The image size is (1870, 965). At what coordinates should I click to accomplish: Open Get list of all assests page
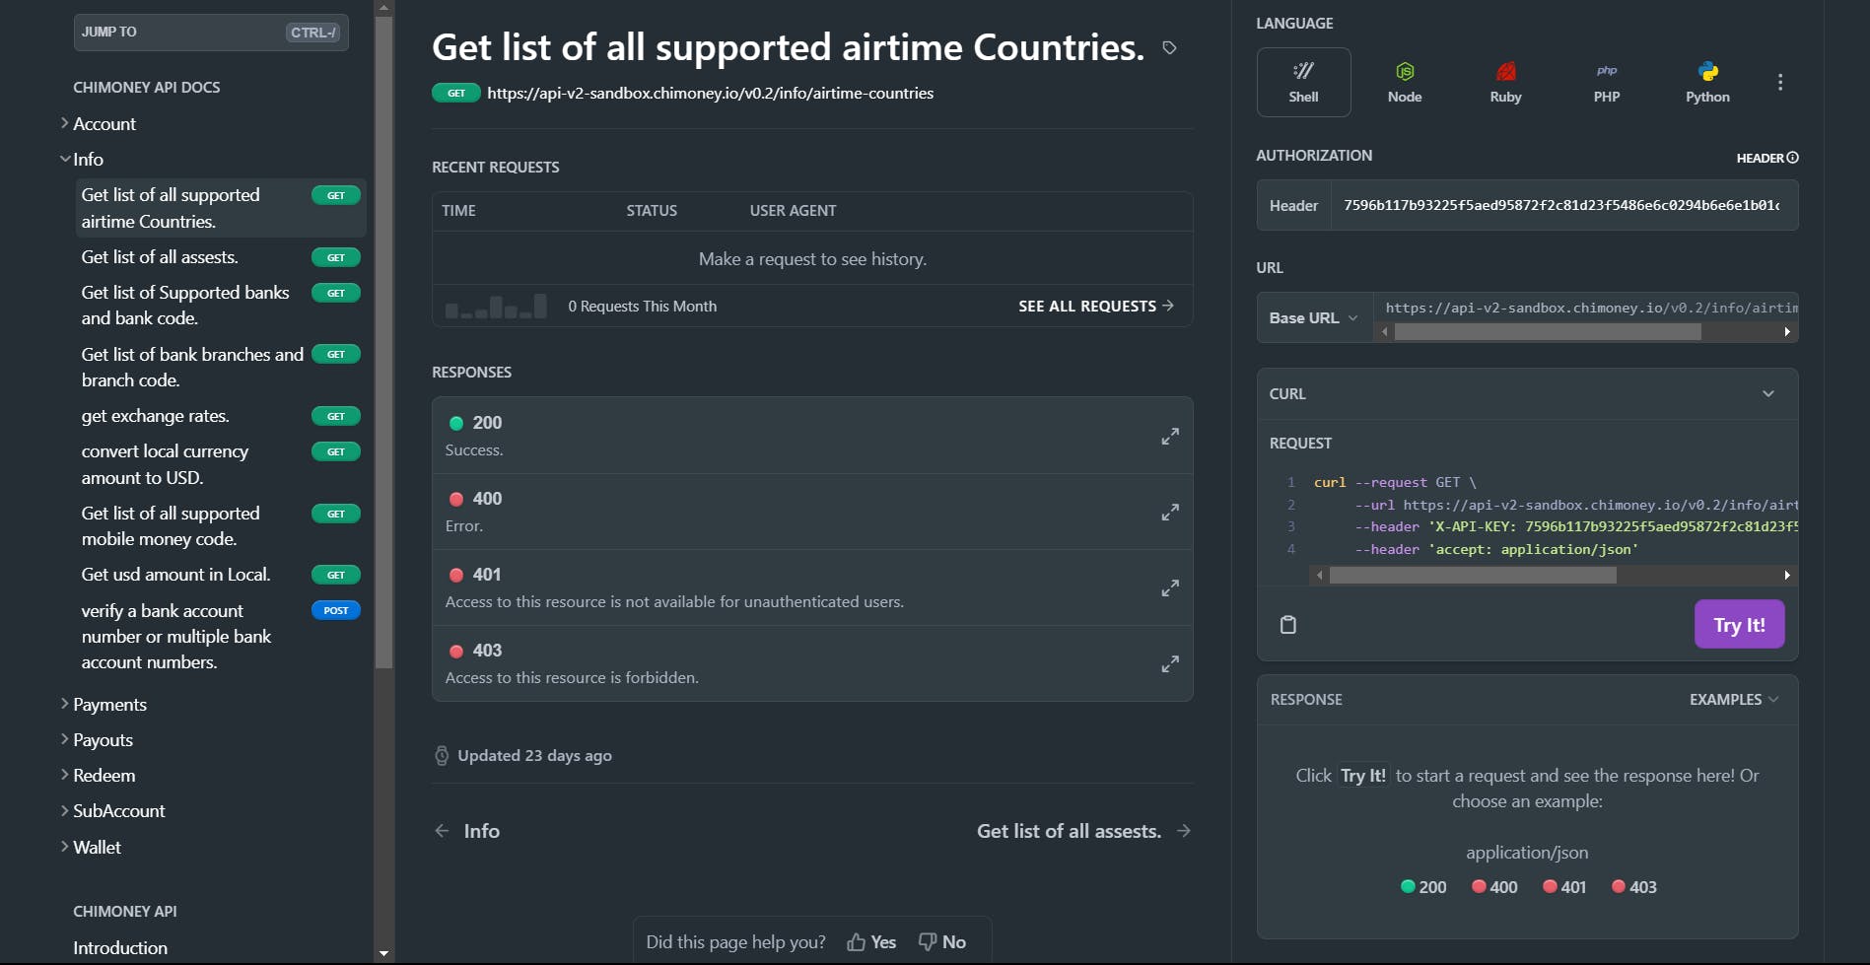[220, 257]
